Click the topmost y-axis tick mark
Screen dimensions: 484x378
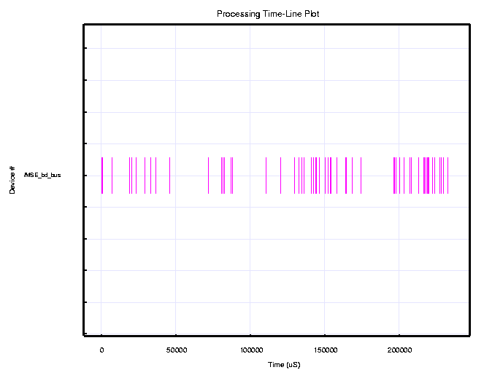click(85, 48)
